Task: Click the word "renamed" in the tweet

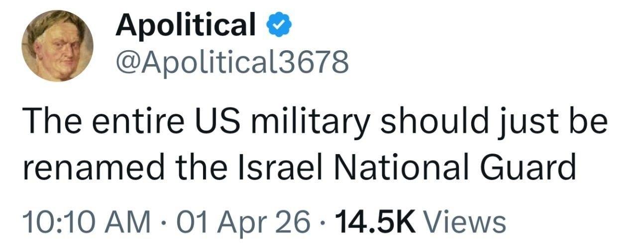Action: coord(94,168)
